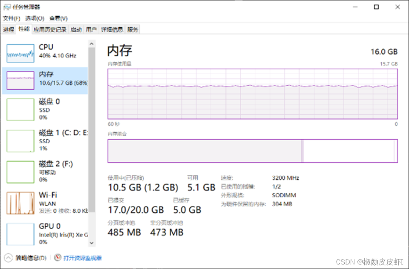Click the 1/2 slots used value
The height and width of the screenshot is (269, 409).
[x=276, y=187]
